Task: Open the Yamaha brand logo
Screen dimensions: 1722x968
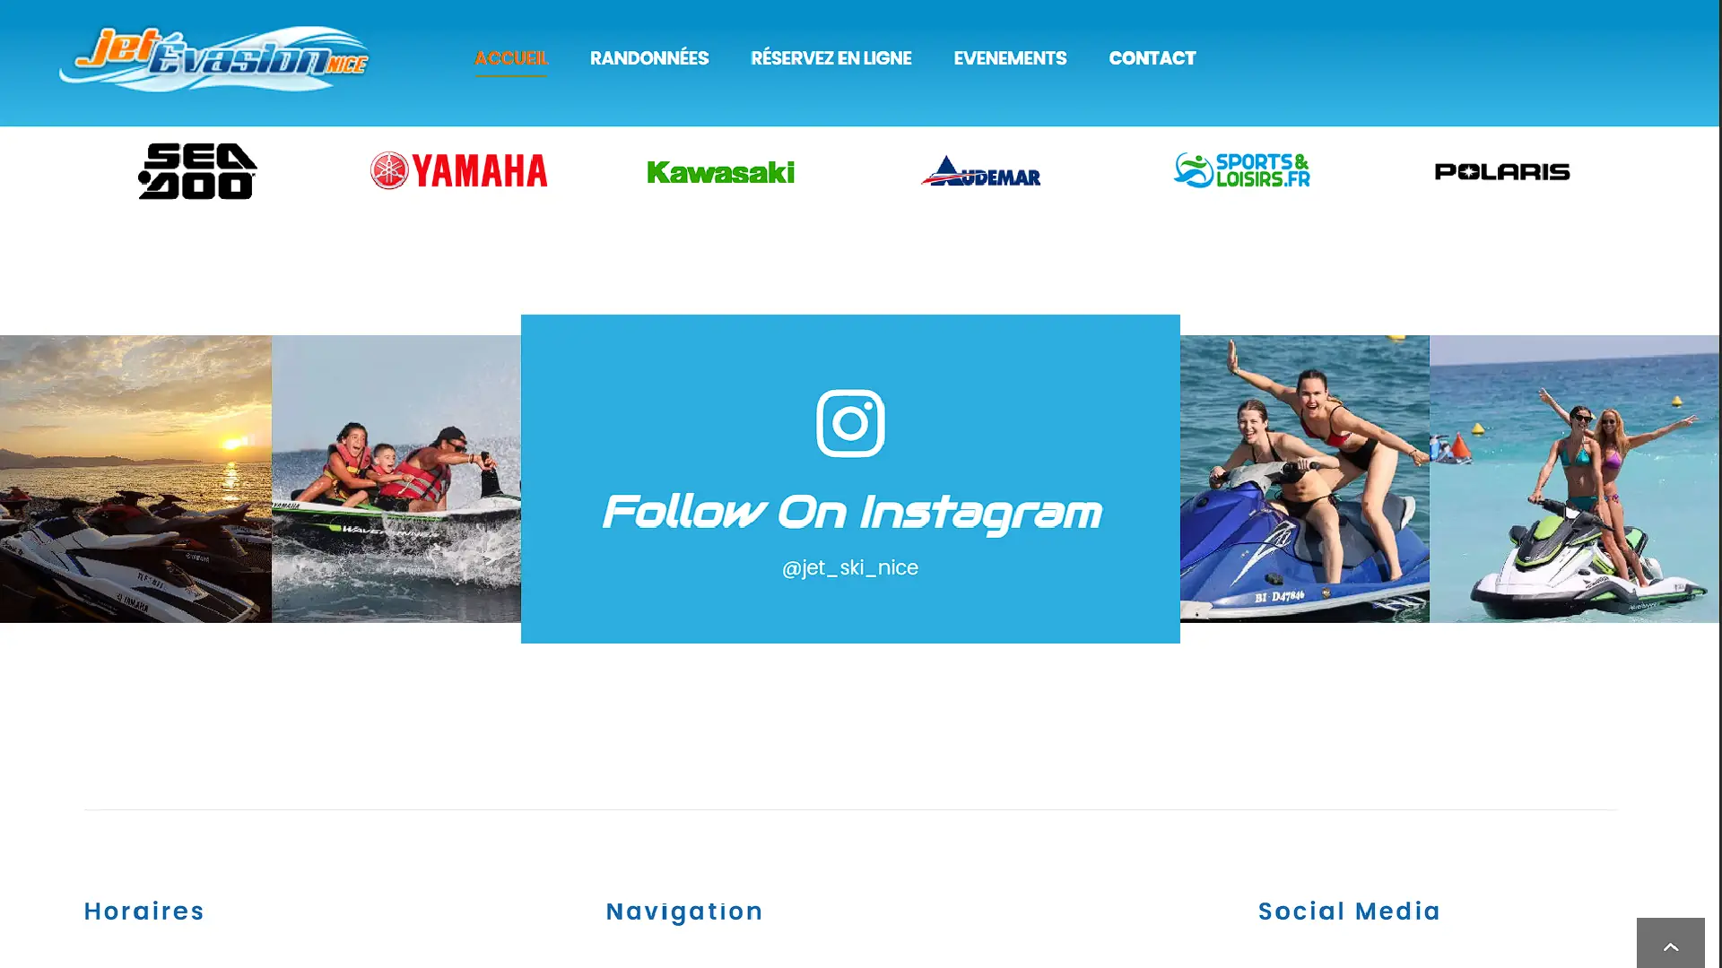Action: (458, 170)
